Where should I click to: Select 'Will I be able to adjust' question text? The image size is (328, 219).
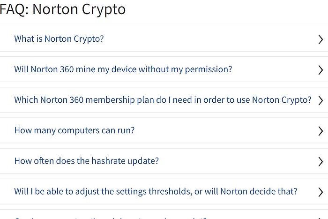(156, 191)
